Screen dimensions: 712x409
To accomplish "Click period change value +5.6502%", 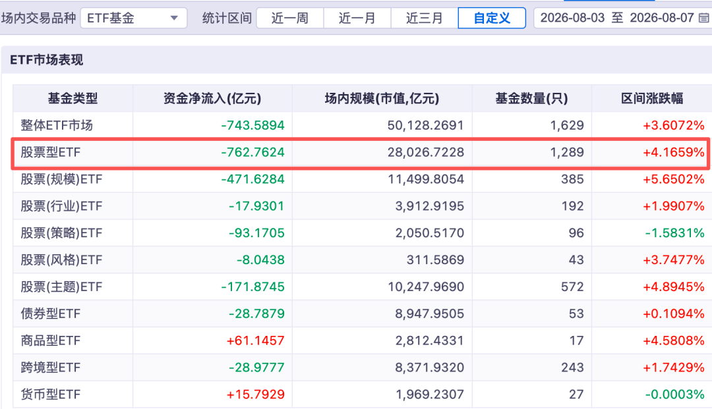I will coord(673,179).
